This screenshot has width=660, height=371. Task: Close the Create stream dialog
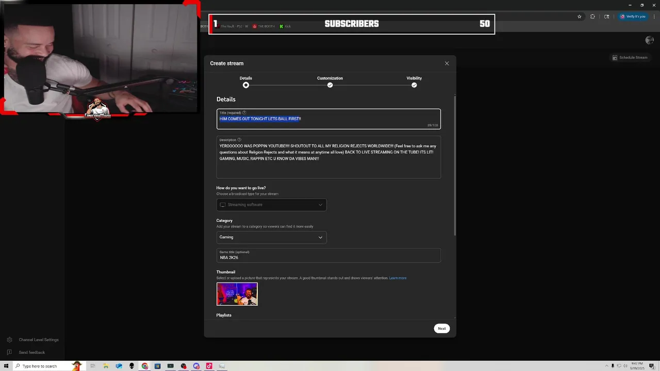tap(447, 63)
